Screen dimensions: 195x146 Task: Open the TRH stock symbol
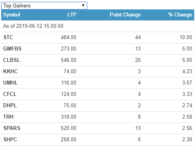[8, 117]
